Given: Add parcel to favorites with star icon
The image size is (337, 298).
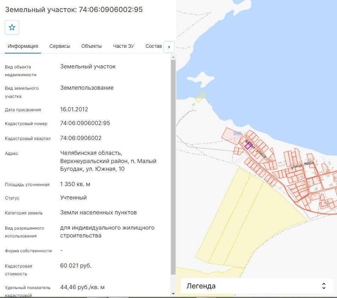Looking at the screenshot, I should [12, 27].
